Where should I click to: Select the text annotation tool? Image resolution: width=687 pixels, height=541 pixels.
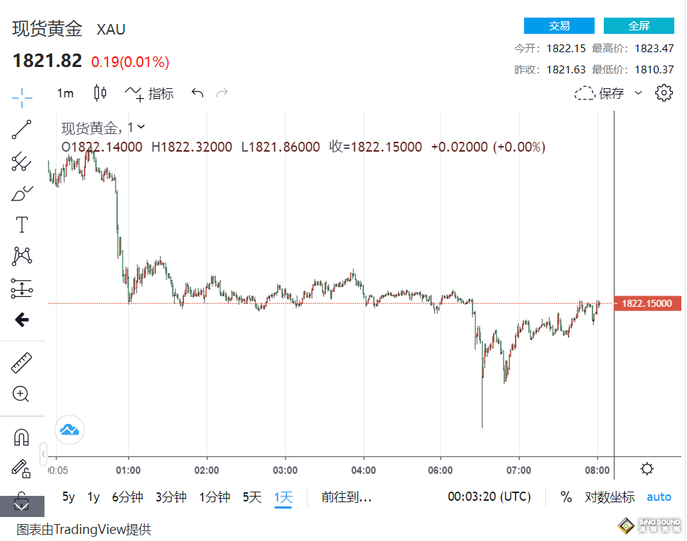22,225
